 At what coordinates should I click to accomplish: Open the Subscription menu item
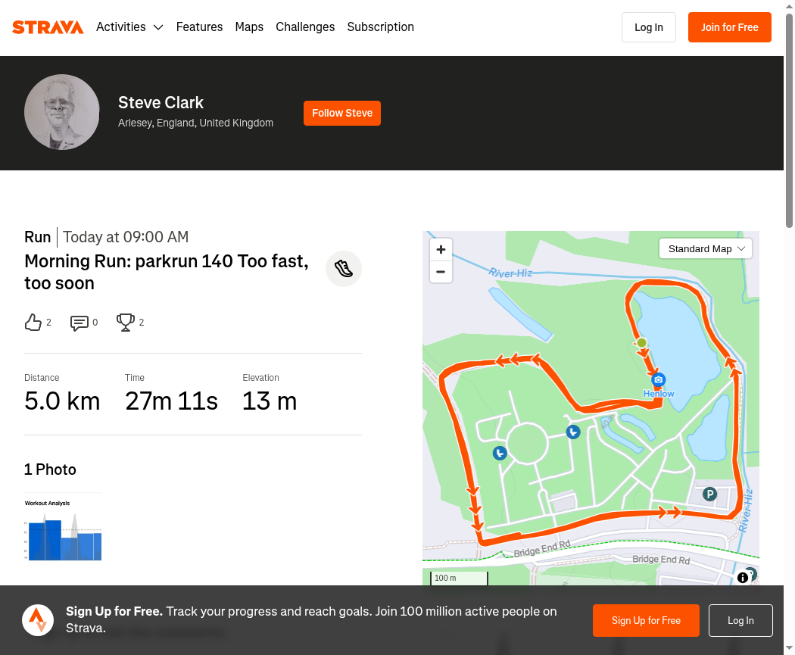coord(380,27)
